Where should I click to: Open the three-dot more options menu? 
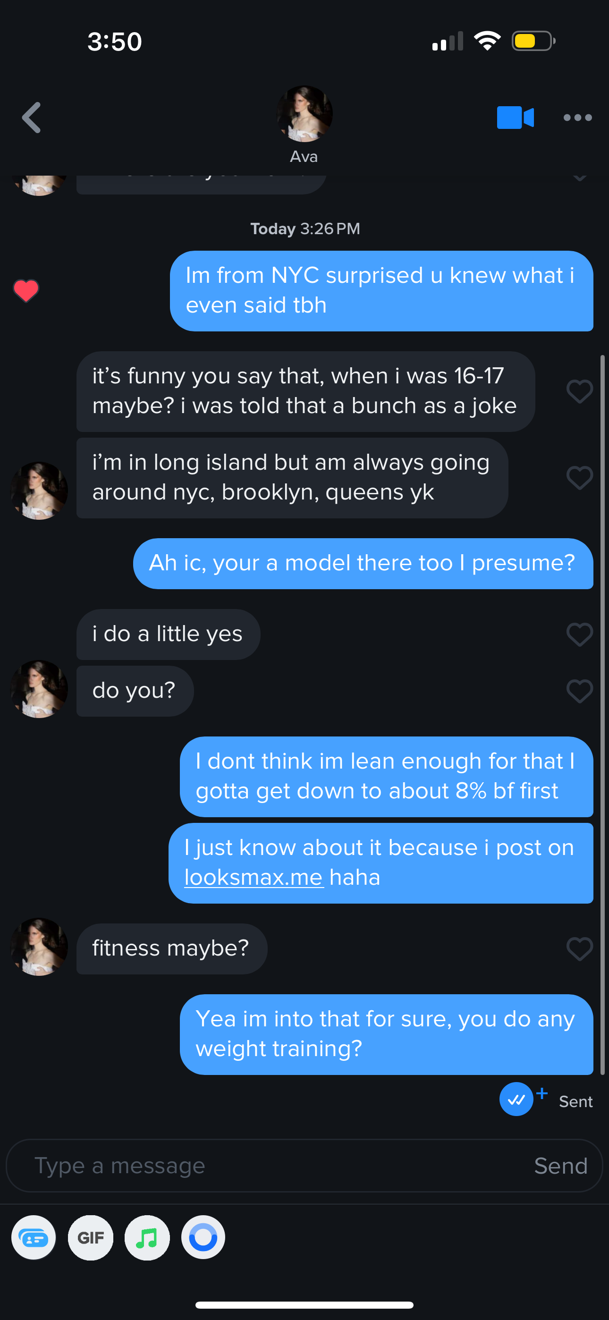pos(577,118)
